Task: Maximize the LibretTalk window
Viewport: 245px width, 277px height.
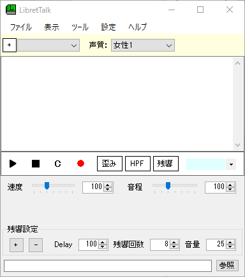Action: click(200, 10)
